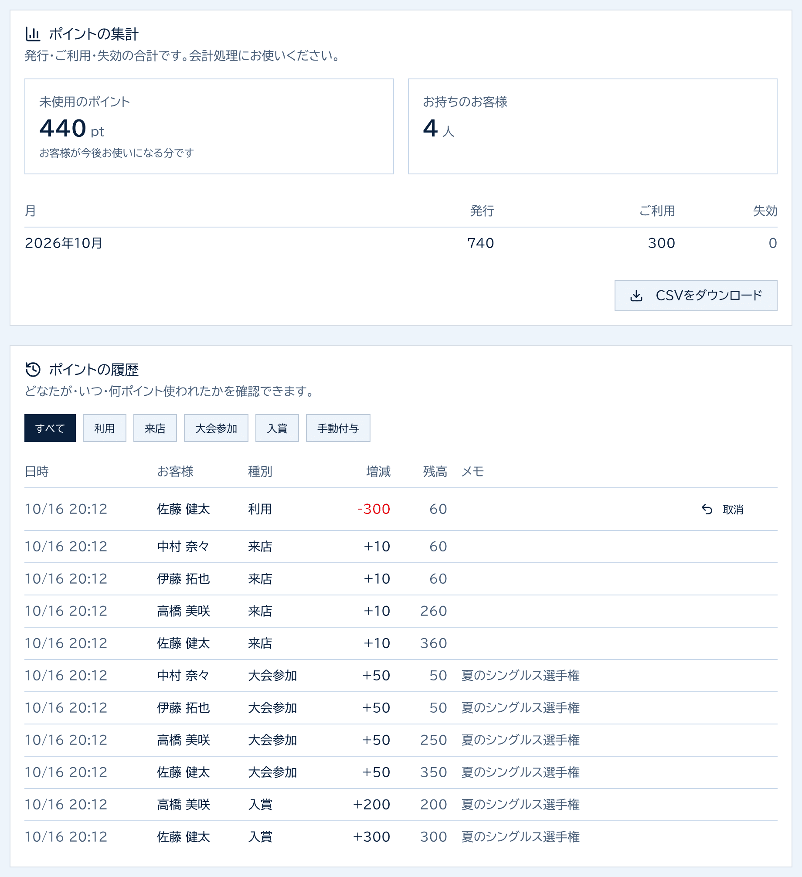
Task: Click the bar chart icon beside ポイントの集計
Action: (33, 34)
